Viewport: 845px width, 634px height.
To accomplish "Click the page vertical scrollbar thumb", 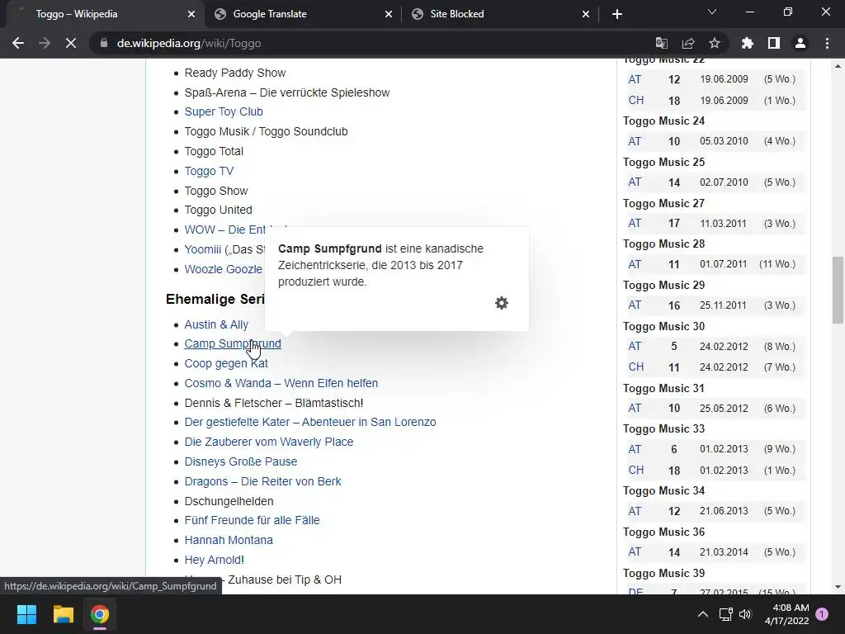I will [x=838, y=290].
